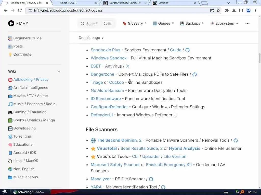Toggle the browser side panel icon
The image size is (261, 195).
[x=241, y=10]
